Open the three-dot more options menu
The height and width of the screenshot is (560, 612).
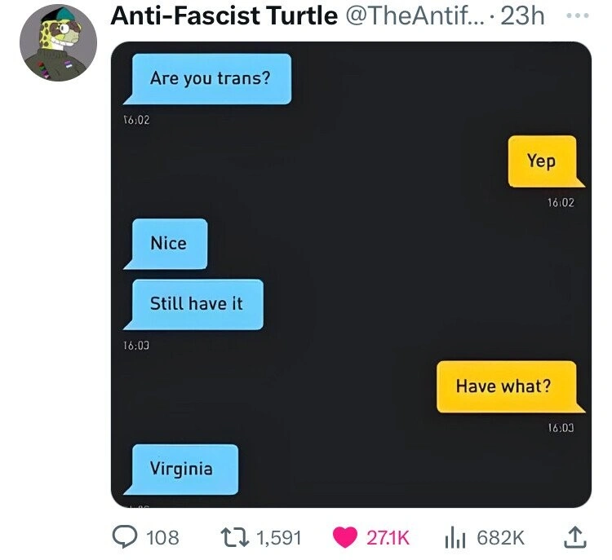click(579, 17)
